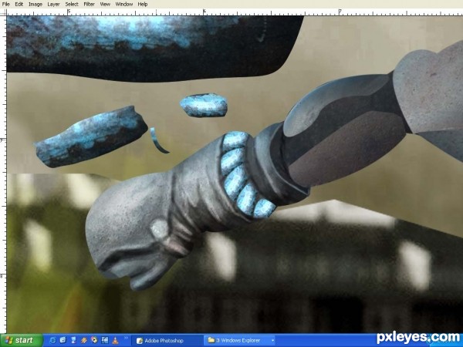The height and width of the screenshot is (347, 463).
Task: Open the Edit menu
Action: [19, 4]
